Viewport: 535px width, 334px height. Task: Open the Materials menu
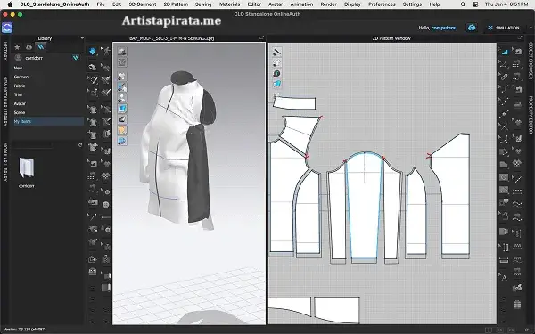[x=230, y=4]
